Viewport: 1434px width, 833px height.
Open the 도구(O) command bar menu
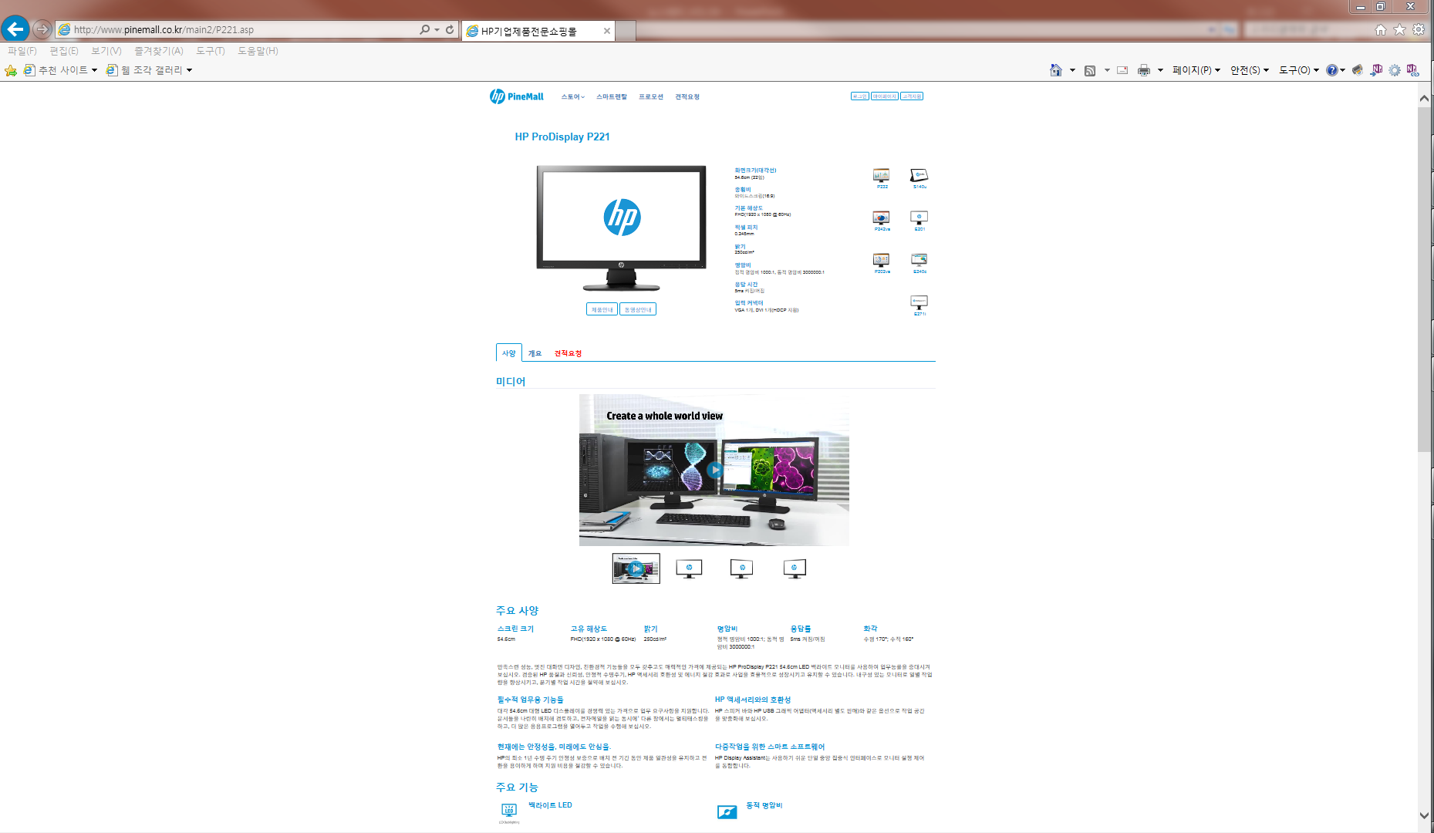click(x=1299, y=70)
